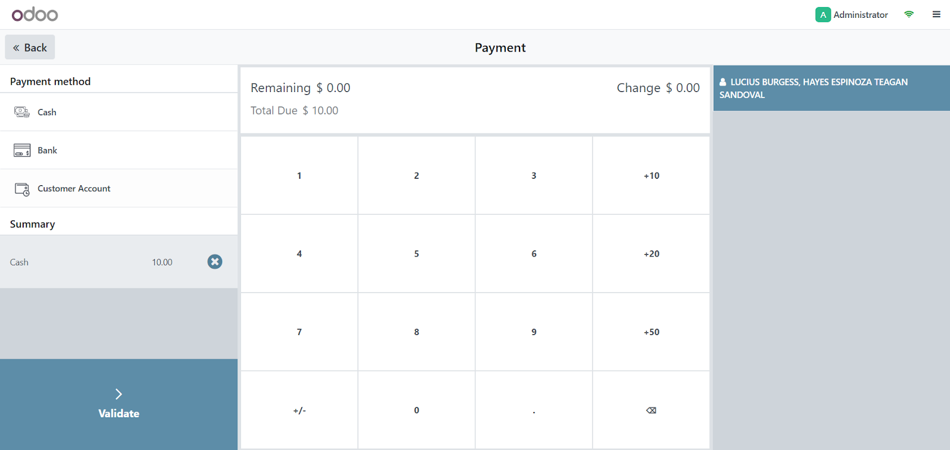Click the Odoo logo

[x=35, y=14]
